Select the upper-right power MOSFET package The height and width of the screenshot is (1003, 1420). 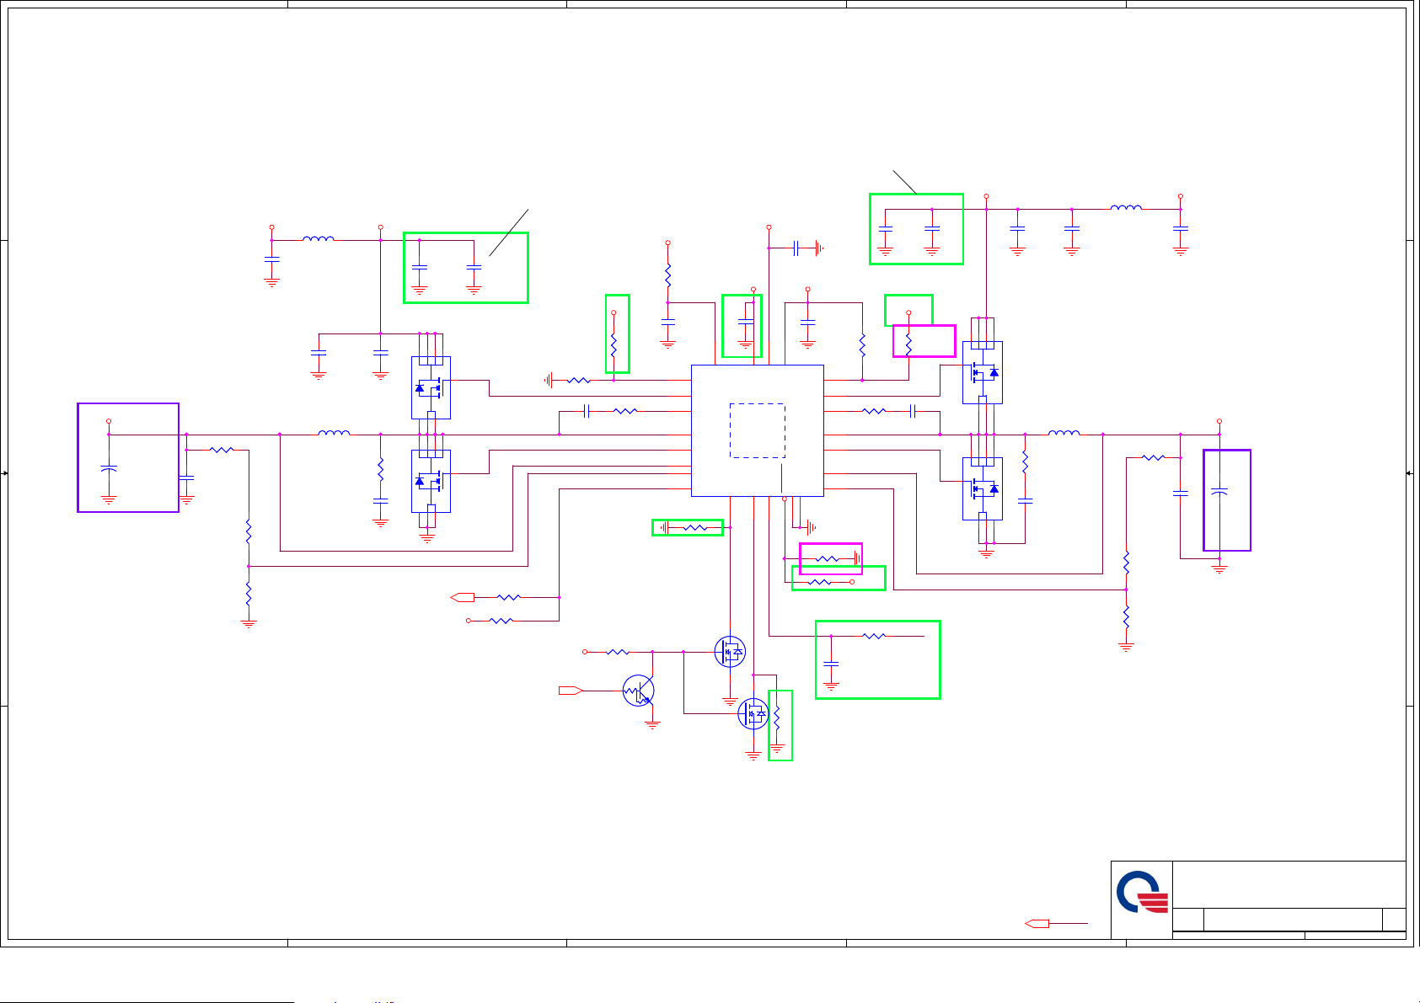(983, 372)
